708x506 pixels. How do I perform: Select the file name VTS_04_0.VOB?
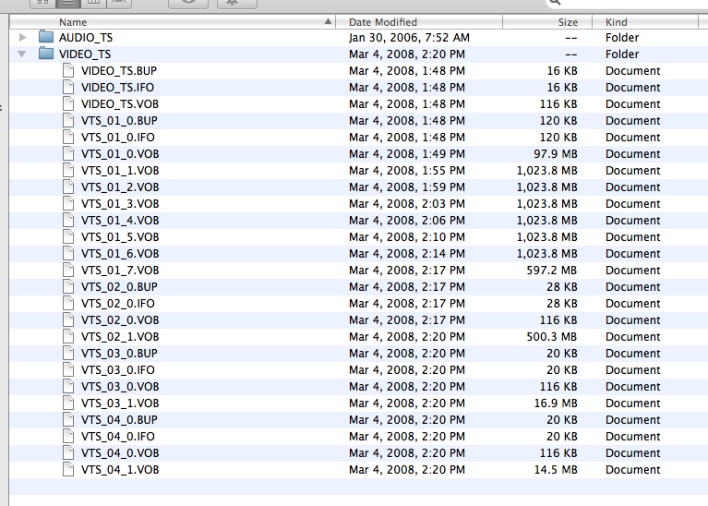120,453
